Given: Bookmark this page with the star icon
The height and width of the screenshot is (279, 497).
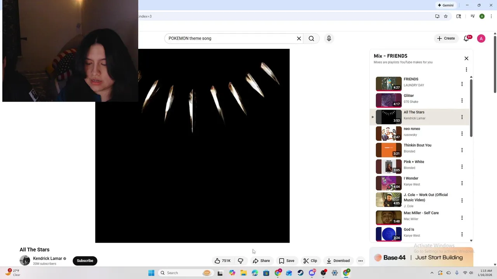Looking at the screenshot, I should click(x=446, y=16).
